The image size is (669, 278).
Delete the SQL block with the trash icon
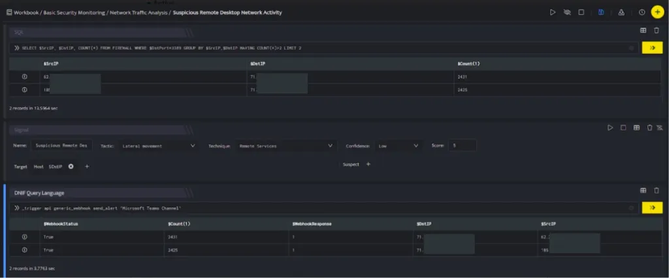tap(656, 30)
